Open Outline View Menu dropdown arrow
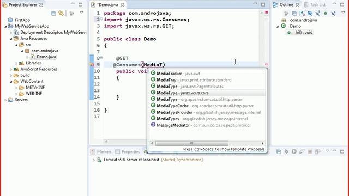349x196 pixels. tap(343, 13)
